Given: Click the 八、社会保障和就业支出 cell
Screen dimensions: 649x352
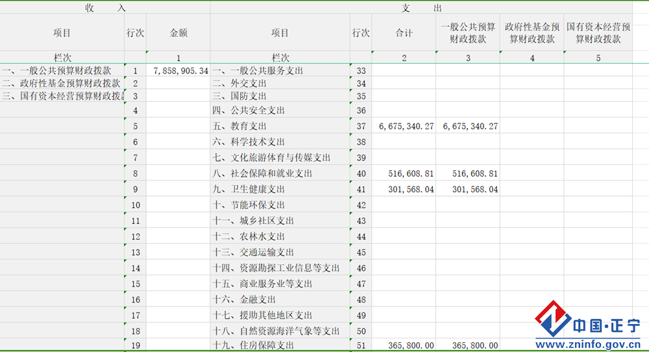Looking at the screenshot, I should (x=280, y=173).
